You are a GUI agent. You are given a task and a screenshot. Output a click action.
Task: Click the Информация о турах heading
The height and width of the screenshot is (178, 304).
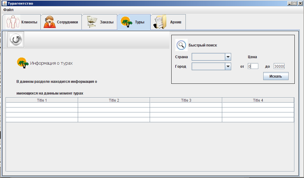point(51,63)
